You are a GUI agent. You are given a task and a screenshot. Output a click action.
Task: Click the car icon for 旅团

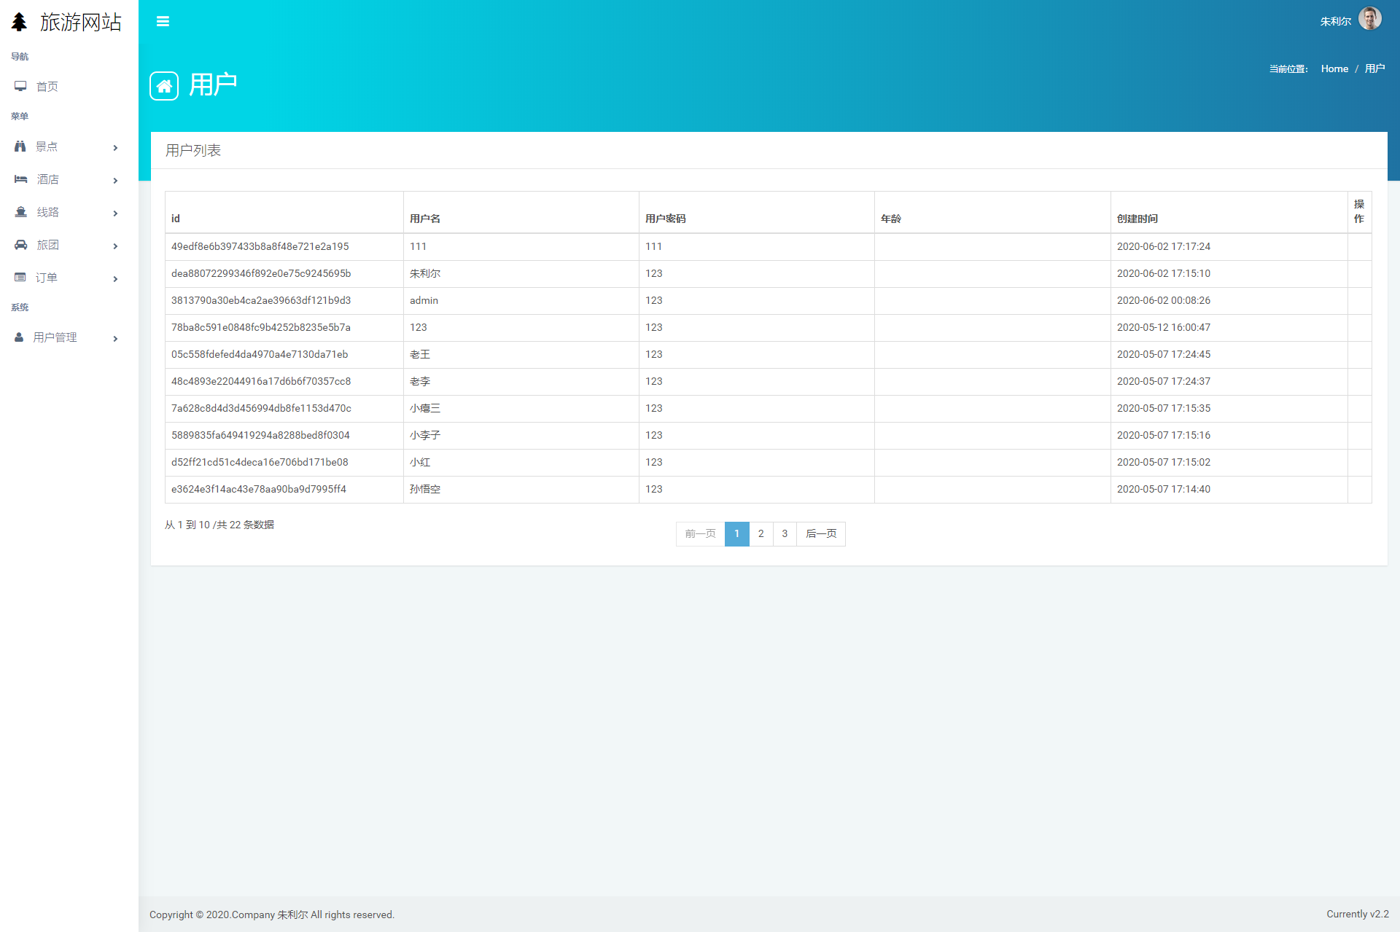20,245
